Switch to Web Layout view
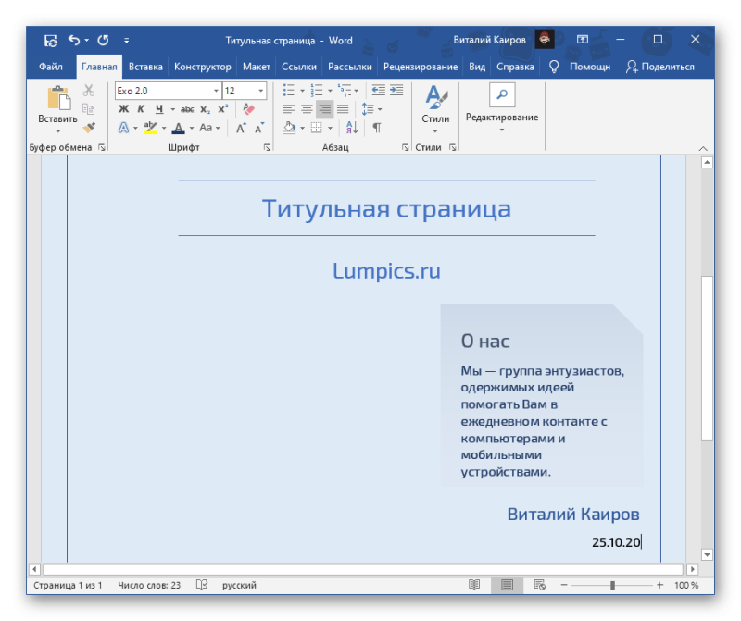 540,585
